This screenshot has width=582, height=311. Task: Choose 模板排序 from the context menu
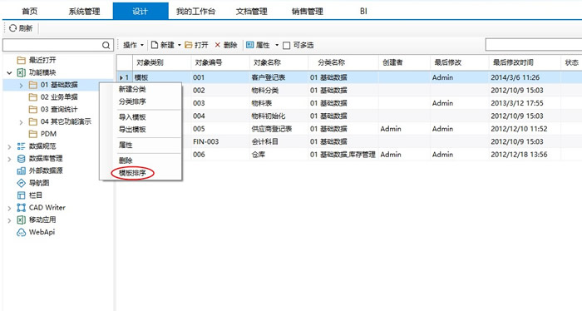[132, 173]
